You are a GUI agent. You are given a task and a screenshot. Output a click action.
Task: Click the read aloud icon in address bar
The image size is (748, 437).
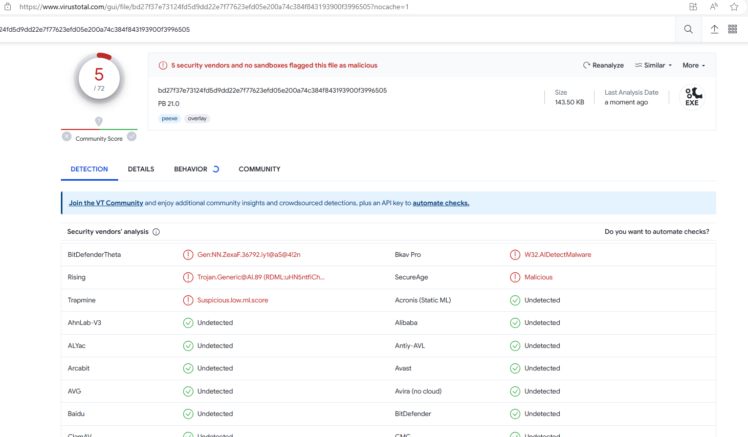pyautogui.click(x=714, y=7)
